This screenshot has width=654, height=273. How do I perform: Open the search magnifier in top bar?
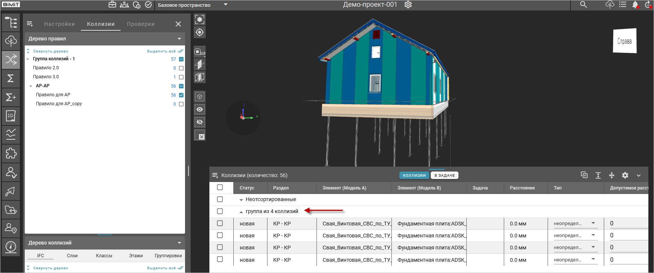[583, 4]
